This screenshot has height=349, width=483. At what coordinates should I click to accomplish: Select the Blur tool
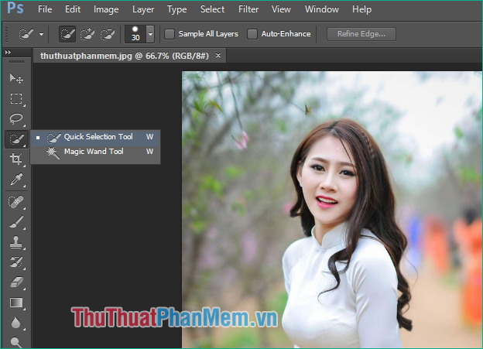16,323
